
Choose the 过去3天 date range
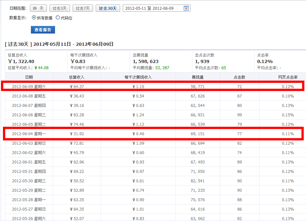60,8
